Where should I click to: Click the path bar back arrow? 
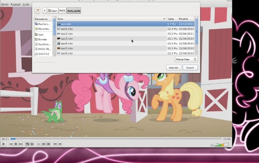(44, 10)
